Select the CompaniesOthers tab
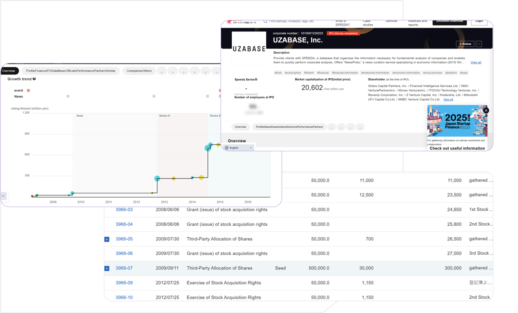This screenshot has height=313, width=518. click(139, 71)
